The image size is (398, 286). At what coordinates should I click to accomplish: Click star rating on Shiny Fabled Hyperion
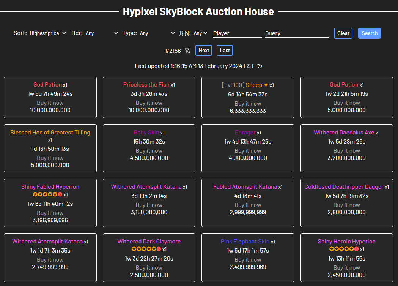[x=47, y=194]
